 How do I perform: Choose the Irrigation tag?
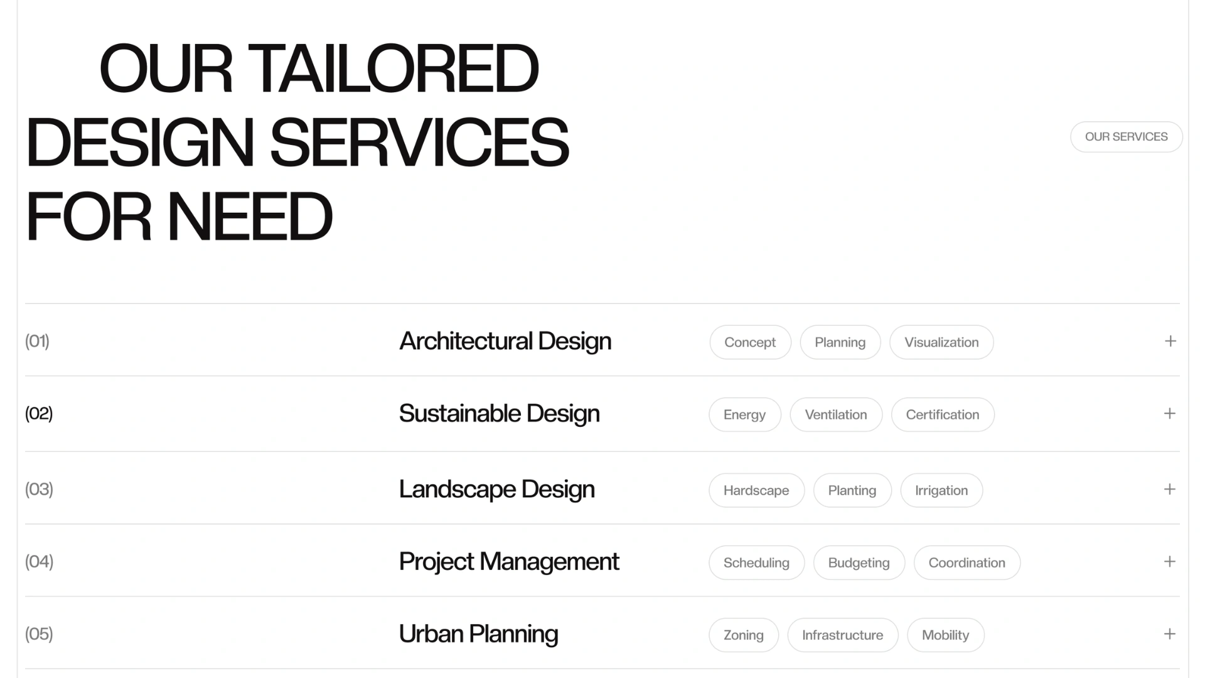[941, 490]
